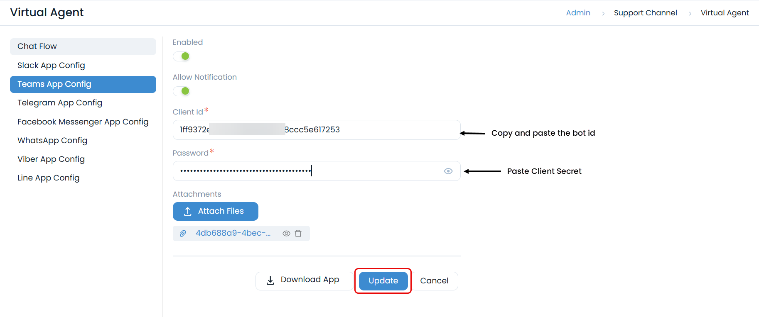Show password using the eye icon

coord(448,171)
